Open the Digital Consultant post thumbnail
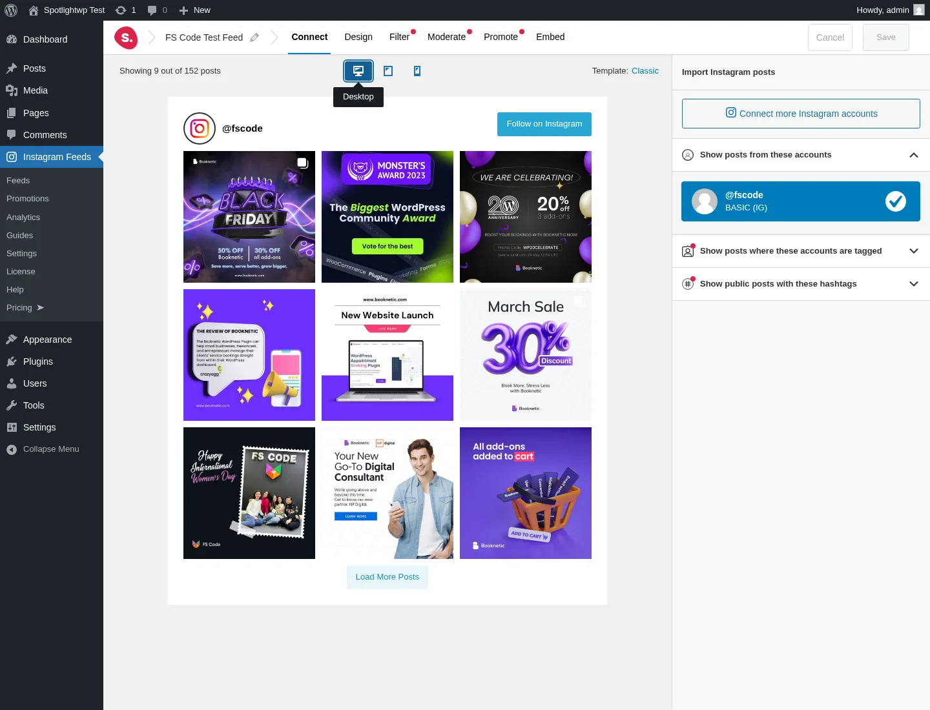This screenshot has width=930, height=710. (387, 493)
